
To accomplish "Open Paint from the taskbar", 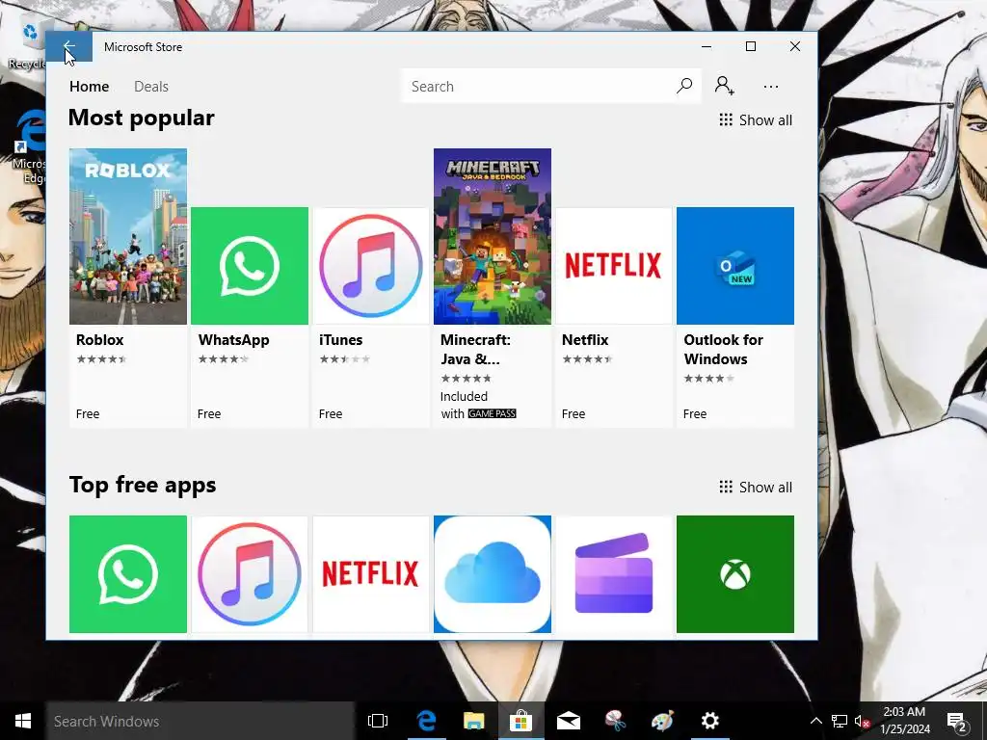I will (663, 721).
